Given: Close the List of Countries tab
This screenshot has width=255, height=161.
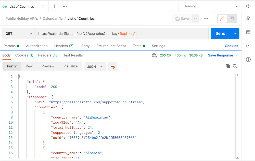Looking at the screenshot, I should [43, 7].
